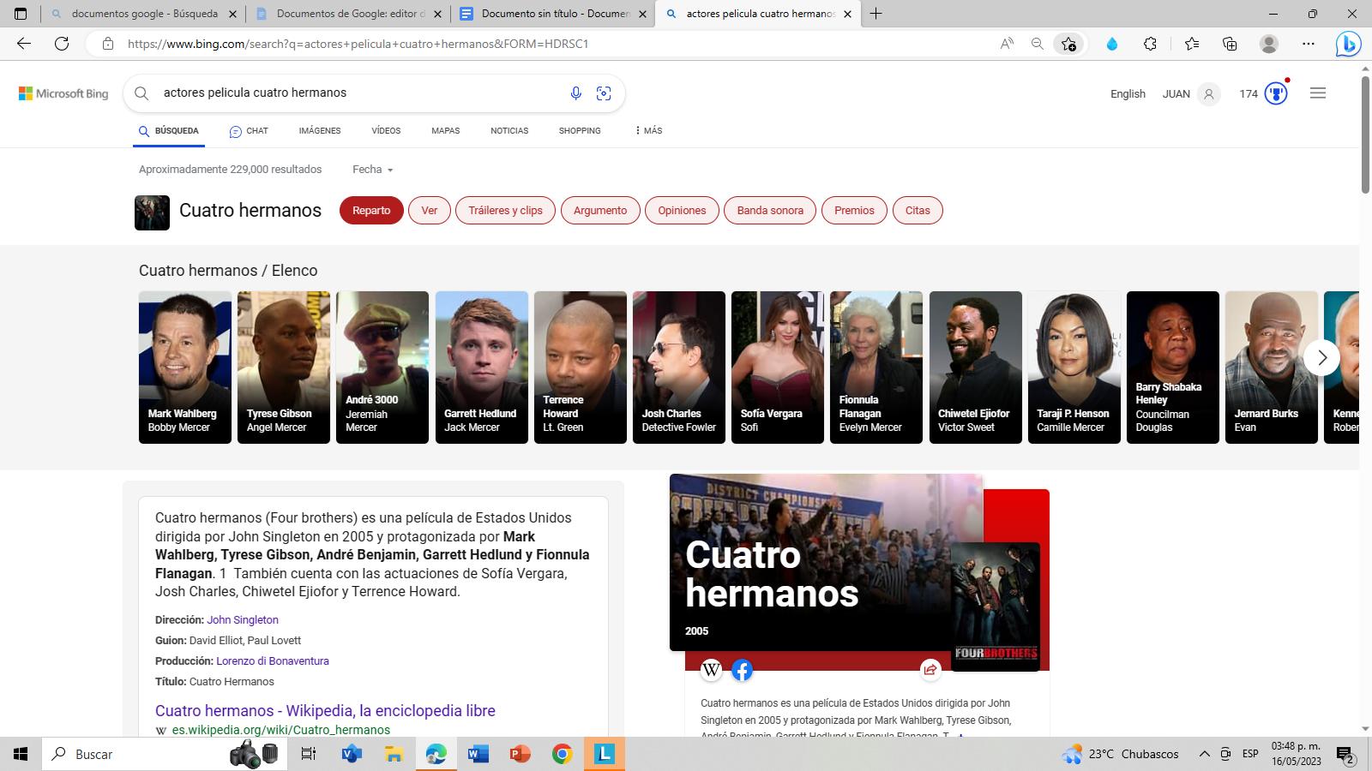1372x771 pixels.
Task: Switch to SHOPPING tab
Action: tap(580, 131)
